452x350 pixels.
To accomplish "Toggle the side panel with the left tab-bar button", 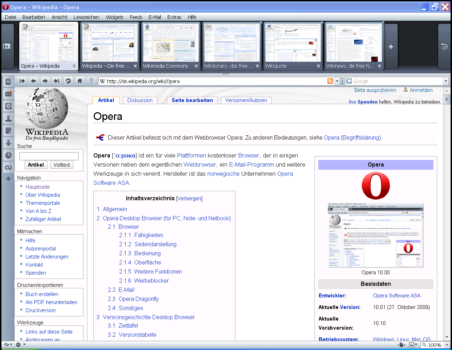I will 7,46.
